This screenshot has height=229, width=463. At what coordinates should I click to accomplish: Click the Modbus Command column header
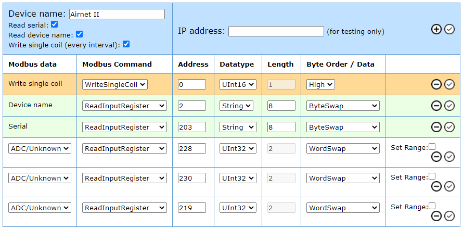click(x=117, y=65)
